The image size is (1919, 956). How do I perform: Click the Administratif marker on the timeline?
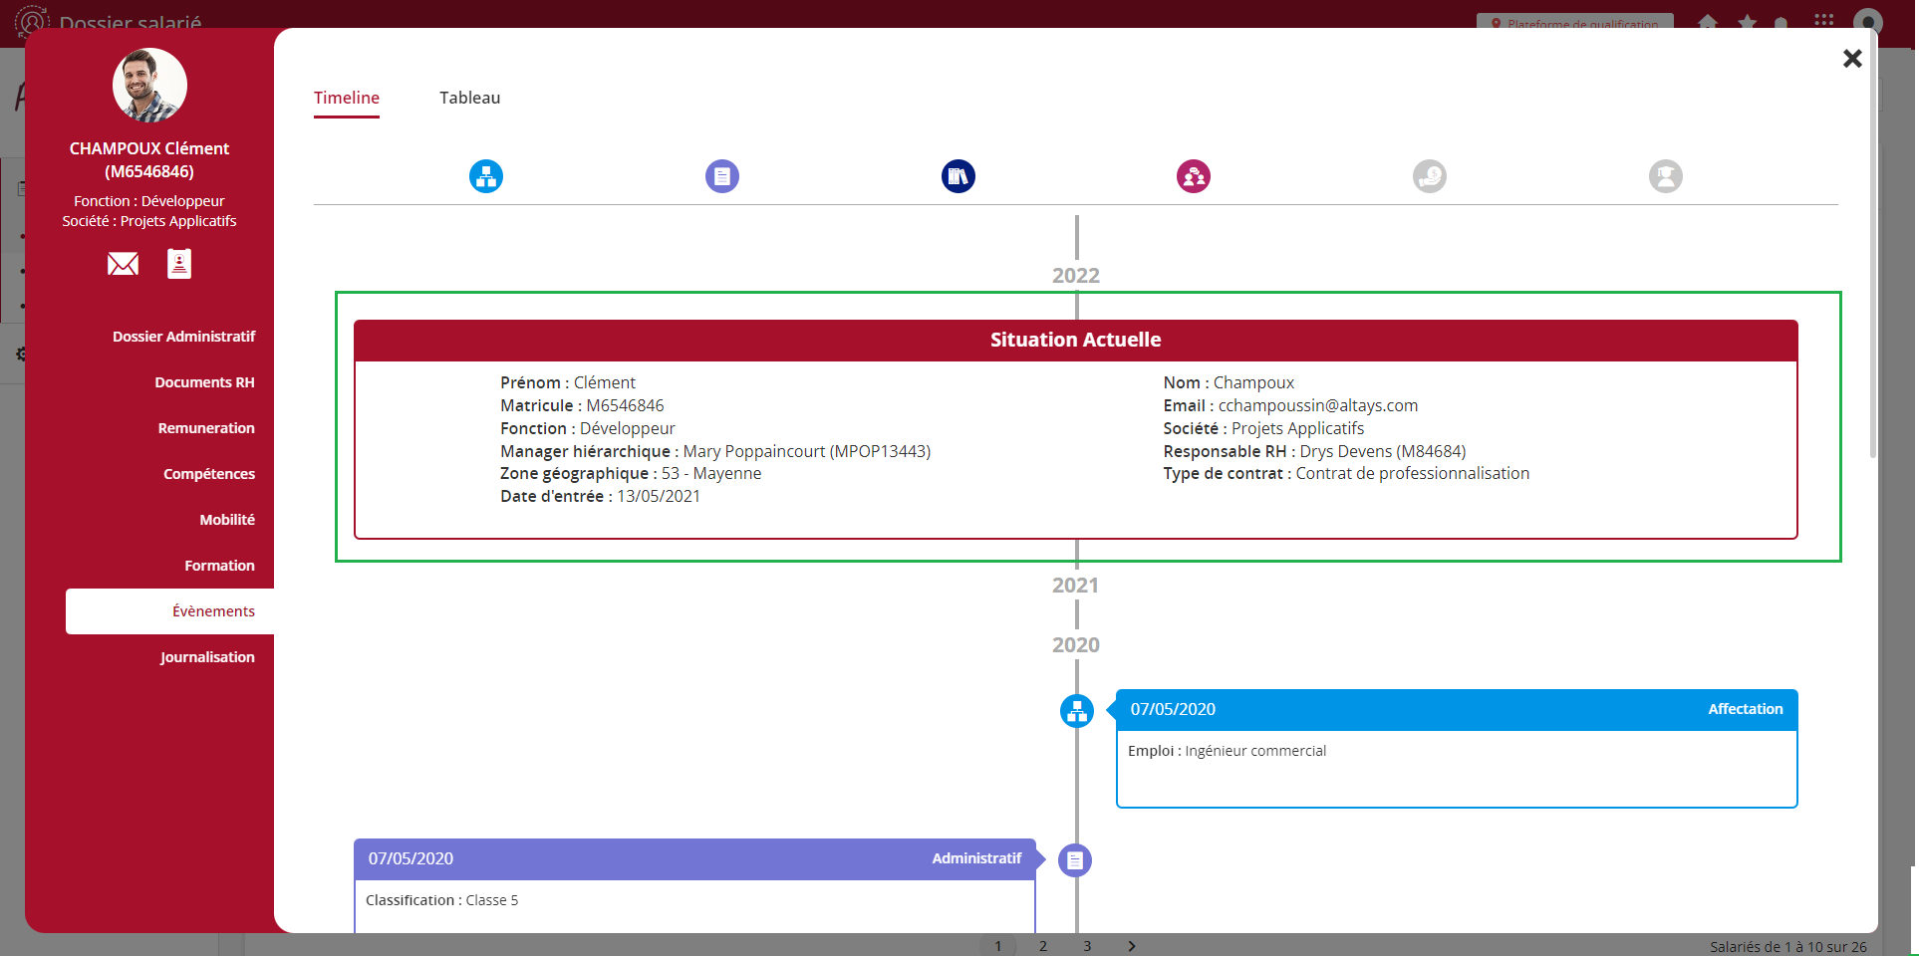pyautogui.click(x=1075, y=860)
